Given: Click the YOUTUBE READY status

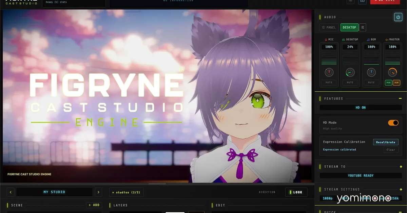Looking at the screenshot, I should (361, 175).
